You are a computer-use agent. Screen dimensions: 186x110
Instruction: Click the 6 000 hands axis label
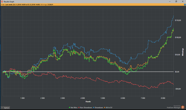click(123, 98)
